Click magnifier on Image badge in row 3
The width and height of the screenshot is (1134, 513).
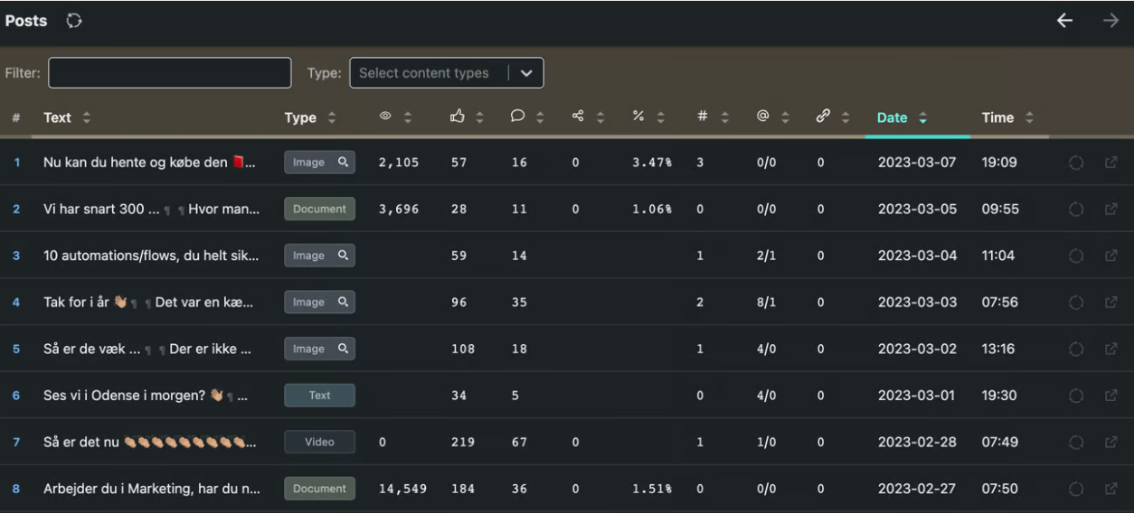tap(343, 256)
